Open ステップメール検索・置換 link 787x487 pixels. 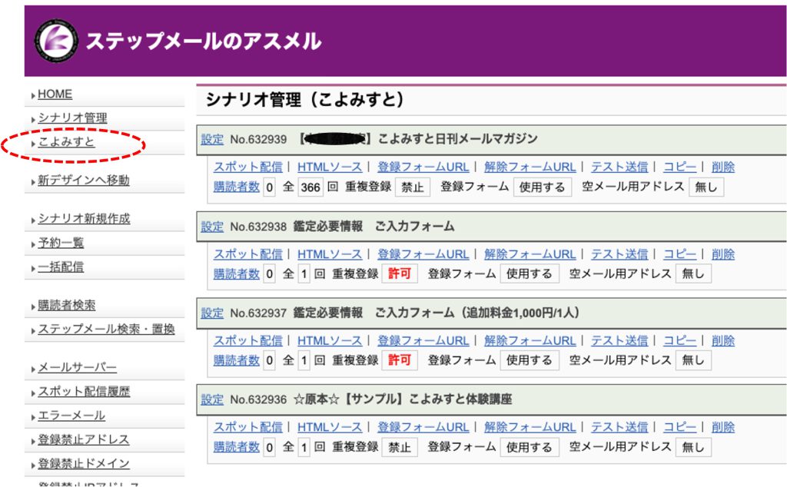pyautogui.click(x=106, y=329)
